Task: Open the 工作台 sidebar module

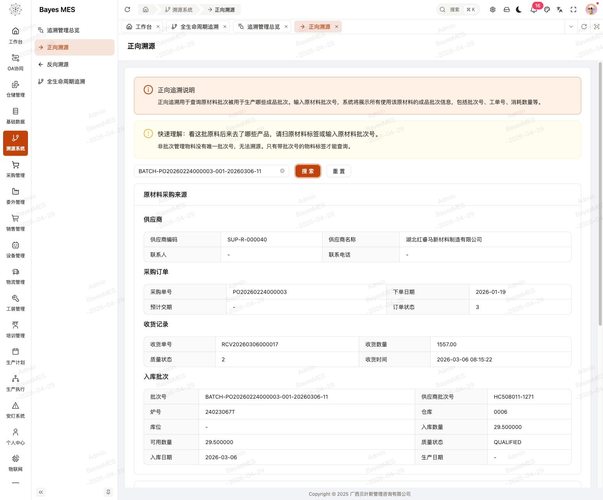Action: (x=16, y=36)
